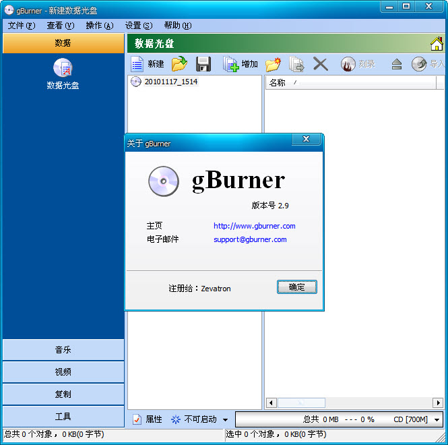448x445 pixels.
Task: Open the 不可启动 dropdown arrow
Action: click(x=225, y=420)
